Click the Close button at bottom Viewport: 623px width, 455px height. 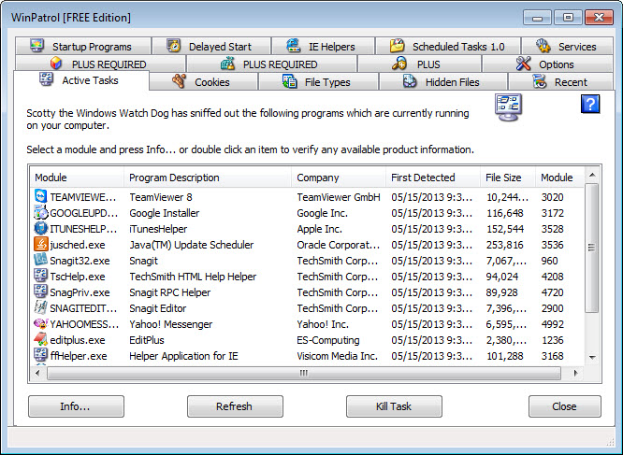pos(565,406)
